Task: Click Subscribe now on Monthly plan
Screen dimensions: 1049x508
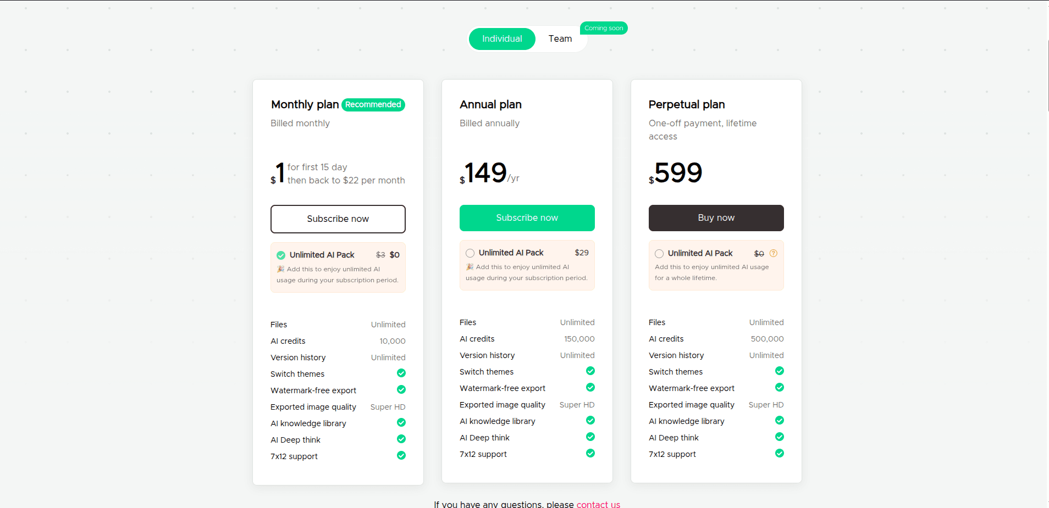Action: (x=338, y=219)
